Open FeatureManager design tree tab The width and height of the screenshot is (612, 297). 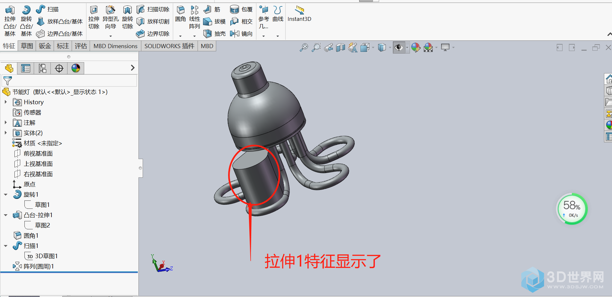pos(9,68)
